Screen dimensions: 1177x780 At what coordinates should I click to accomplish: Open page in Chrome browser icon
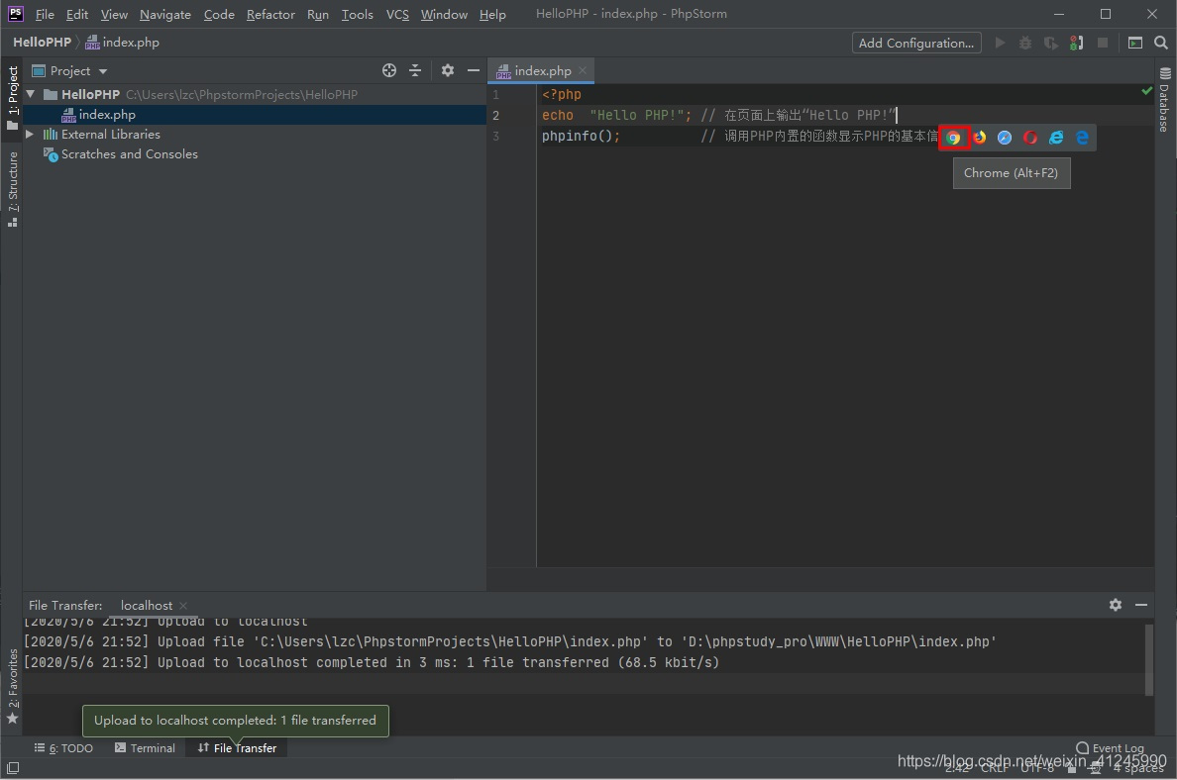(953, 138)
